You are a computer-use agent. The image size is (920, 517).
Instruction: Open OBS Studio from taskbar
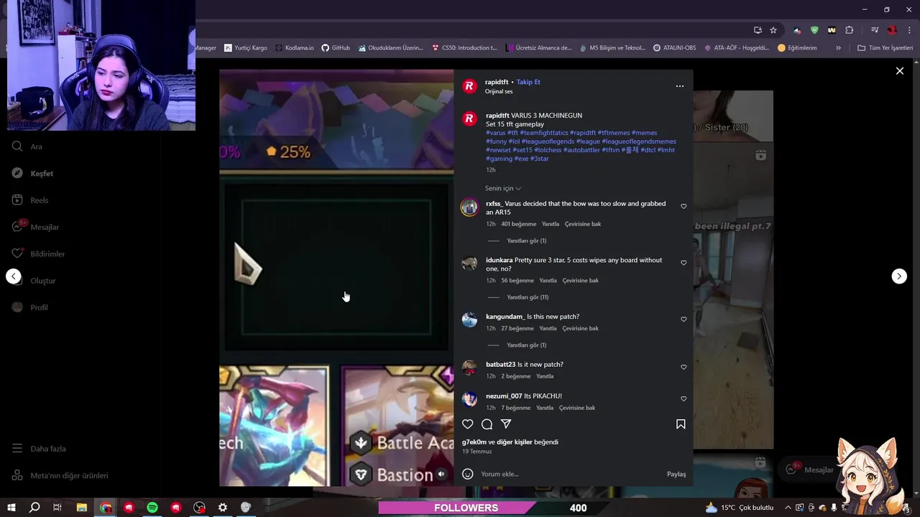tap(199, 508)
